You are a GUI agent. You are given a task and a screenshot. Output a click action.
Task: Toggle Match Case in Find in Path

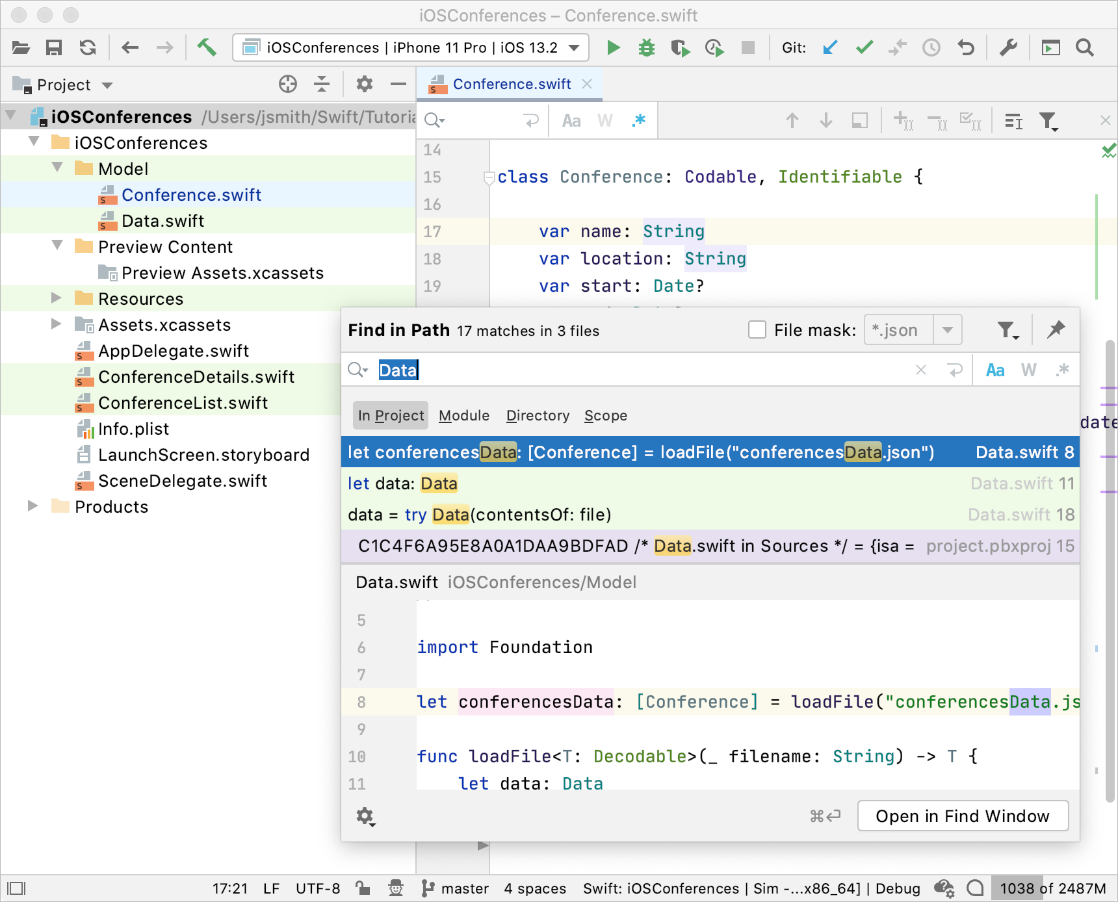(995, 370)
